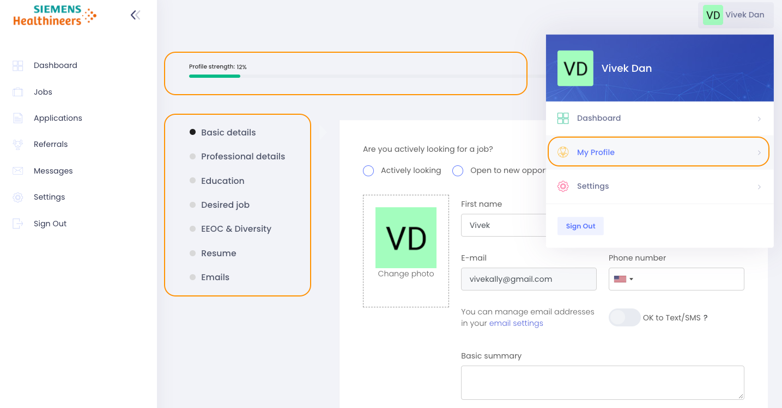The width and height of the screenshot is (782, 408).
Task: Click the Profile strength: 12% label
Action: pos(218,67)
